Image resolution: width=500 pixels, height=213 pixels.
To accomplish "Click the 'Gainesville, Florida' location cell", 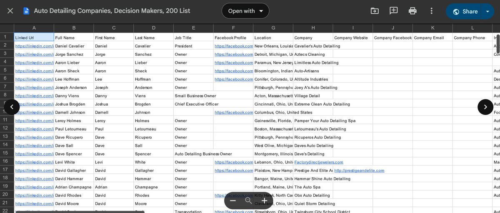I will 273,121.
